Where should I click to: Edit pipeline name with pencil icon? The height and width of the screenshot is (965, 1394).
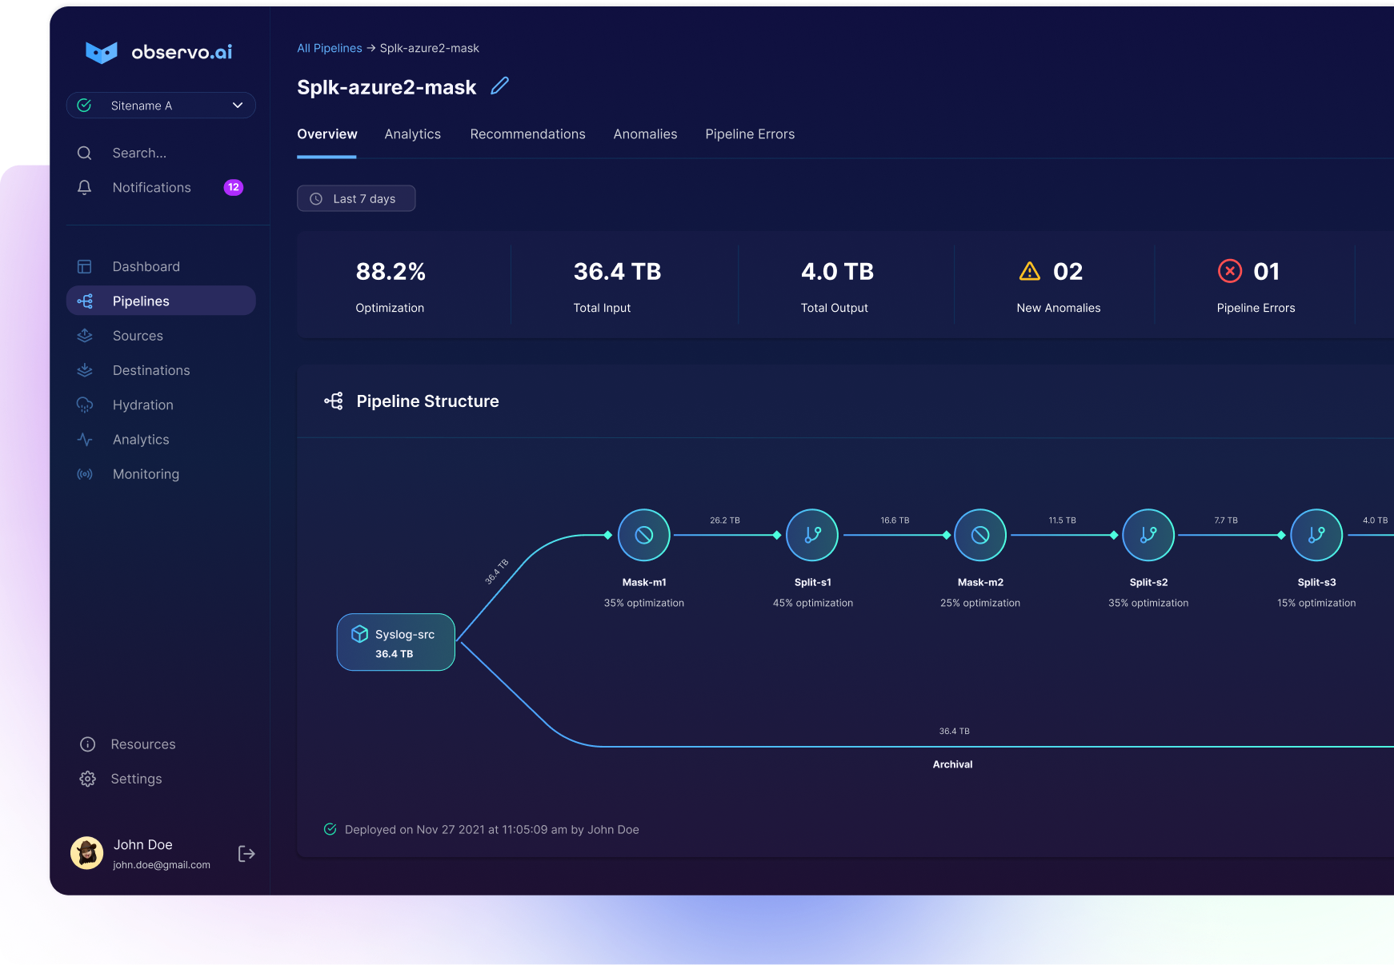click(499, 86)
